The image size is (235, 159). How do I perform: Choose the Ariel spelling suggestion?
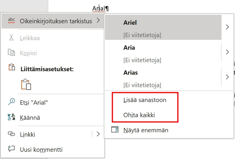click(x=163, y=27)
